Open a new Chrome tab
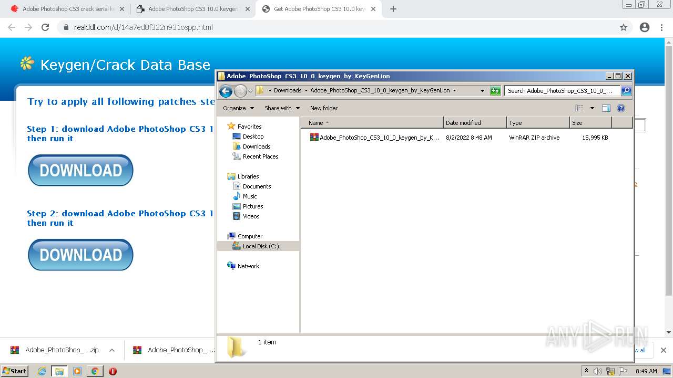Image resolution: width=673 pixels, height=378 pixels. click(393, 9)
